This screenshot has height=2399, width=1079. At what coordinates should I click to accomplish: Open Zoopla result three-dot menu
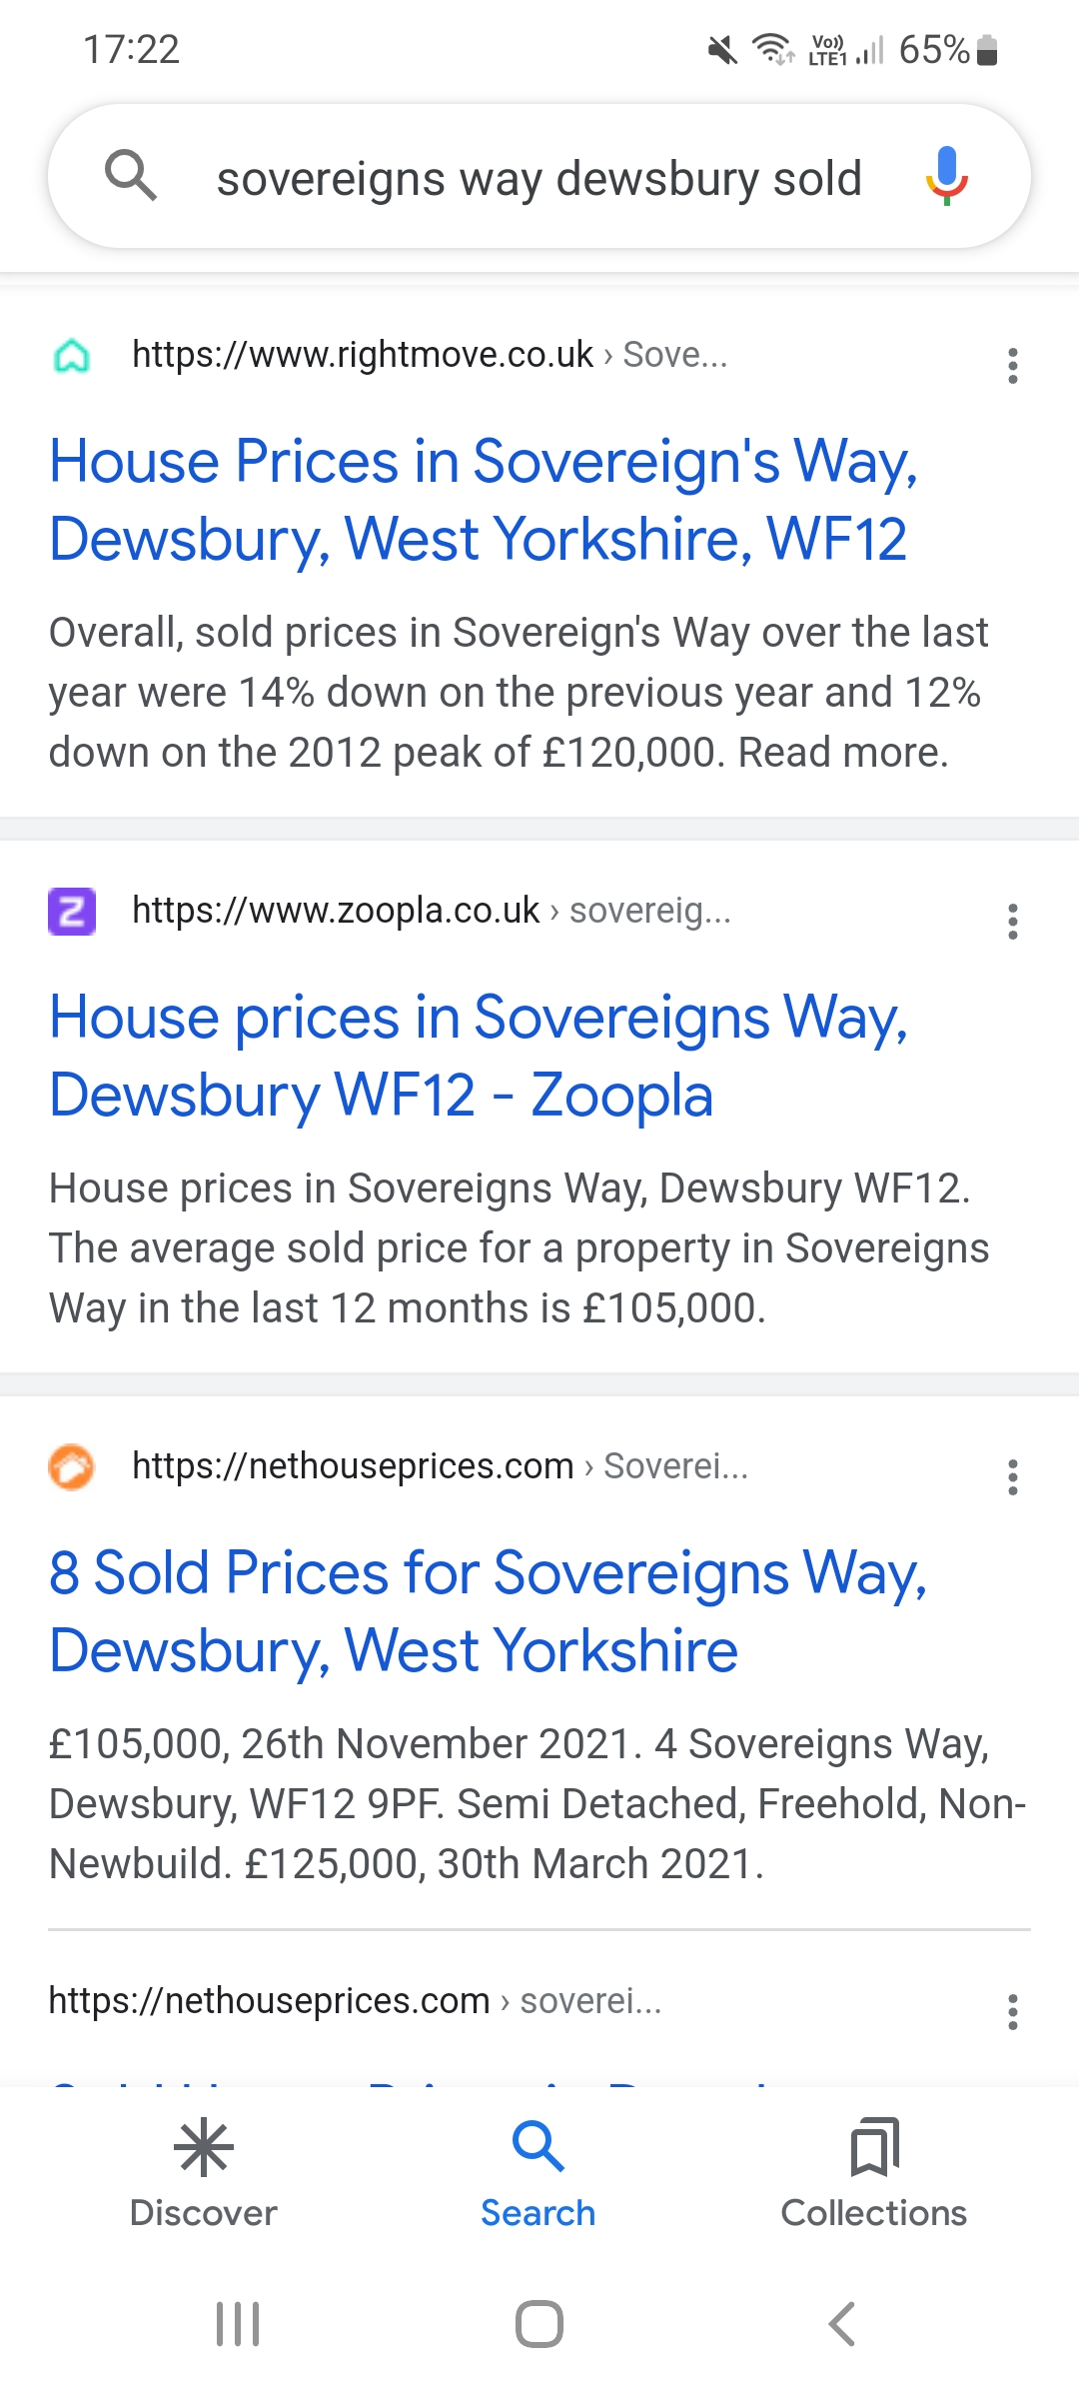point(1012,922)
